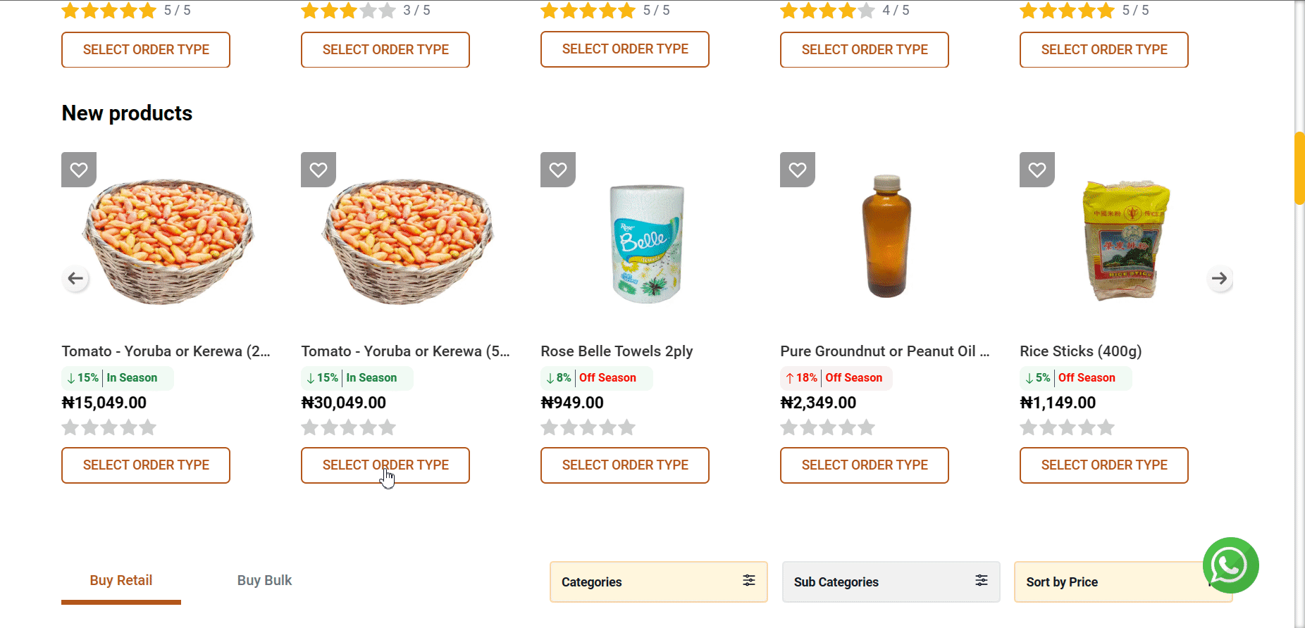The height and width of the screenshot is (628, 1305).
Task: Toggle wishlist heart on Rose Belle Towels
Action: click(558, 170)
